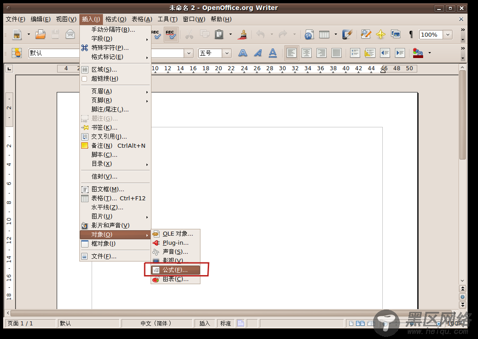Screen dimensions: 478x339
Task: Choose 表格(T)... Ctrl+F12 entry
Action: click(115, 199)
